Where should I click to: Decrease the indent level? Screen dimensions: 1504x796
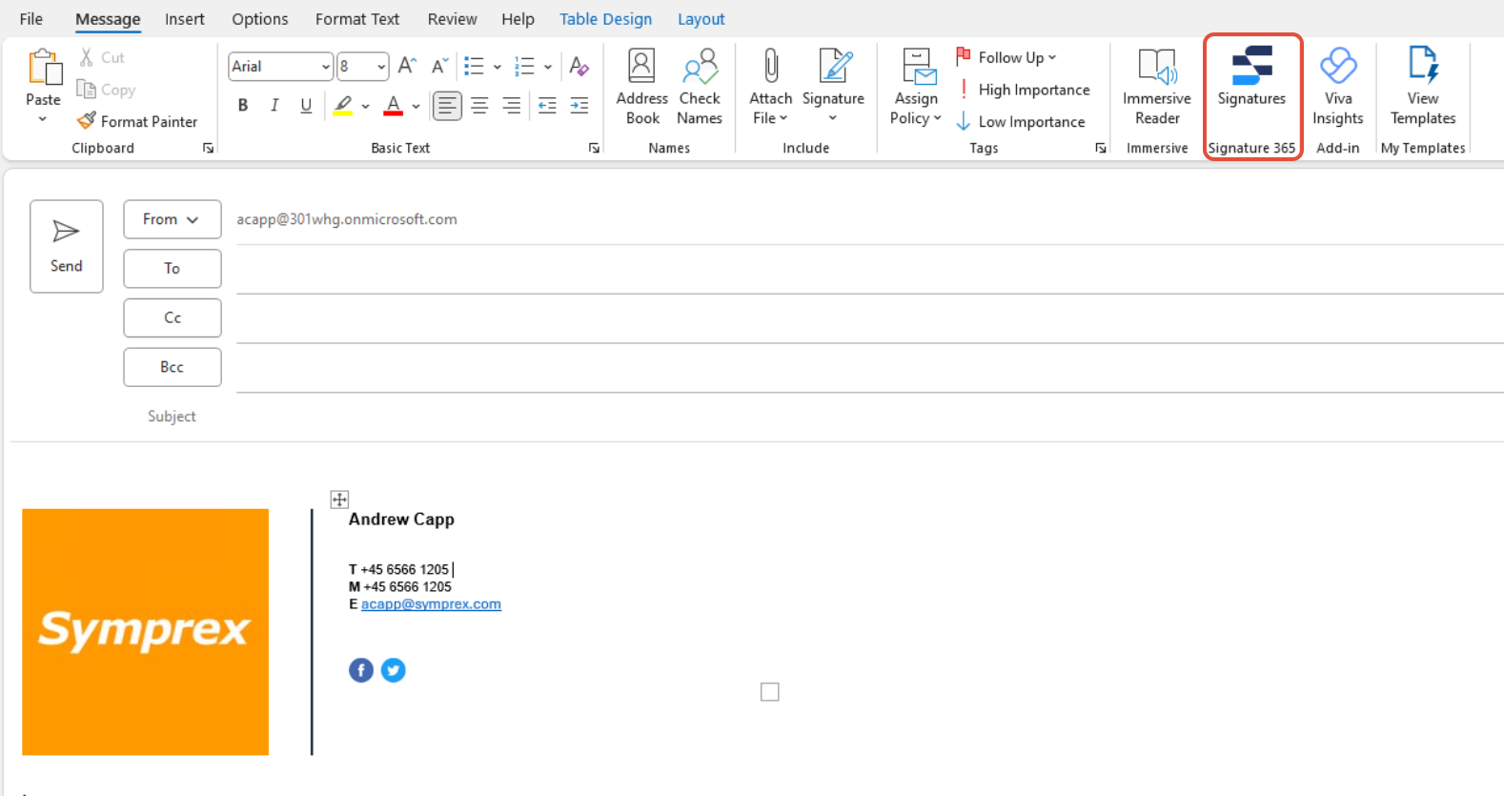pos(547,106)
